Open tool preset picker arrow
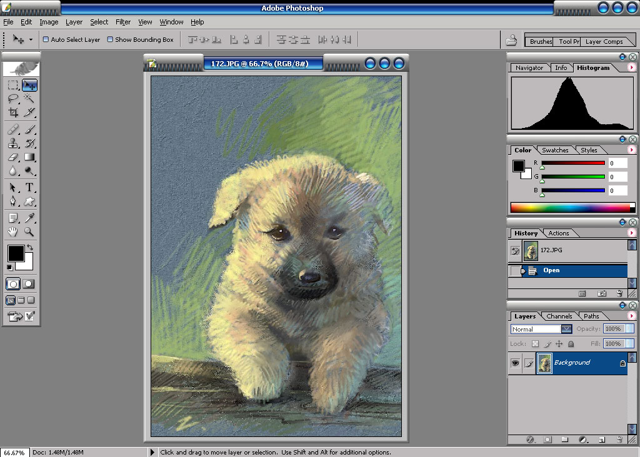This screenshot has width=640, height=457. coord(31,39)
